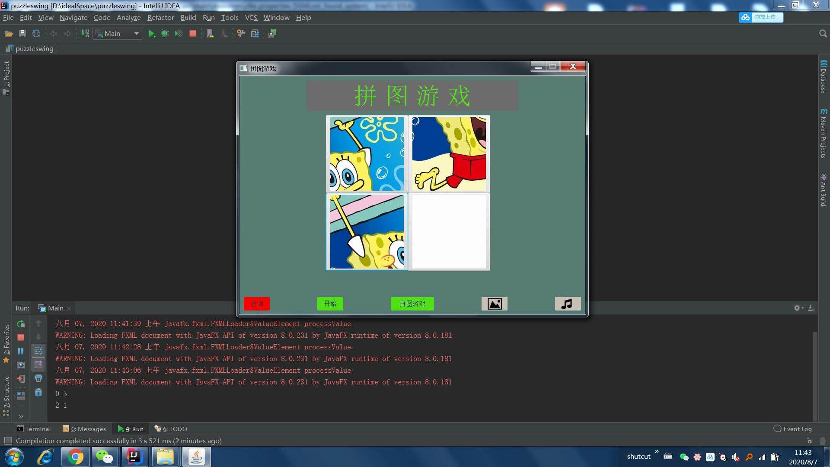Screen dimensions: 830x467
Task: Click the Search Everywhere magnifier icon
Action: coord(823,34)
